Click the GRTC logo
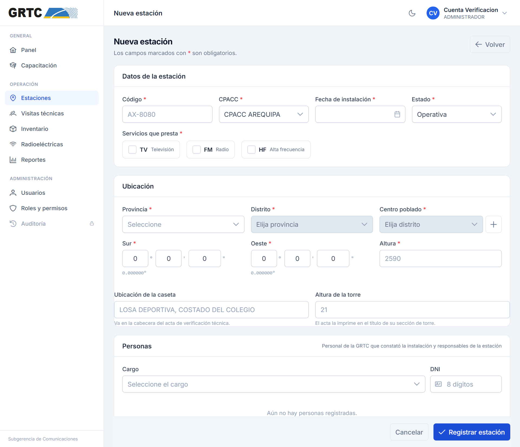 coord(43,13)
